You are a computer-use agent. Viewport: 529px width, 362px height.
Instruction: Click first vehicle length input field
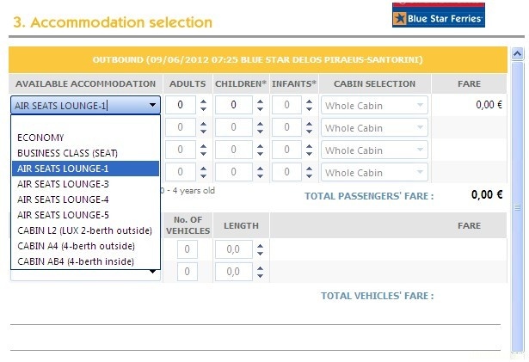pos(235,249)
